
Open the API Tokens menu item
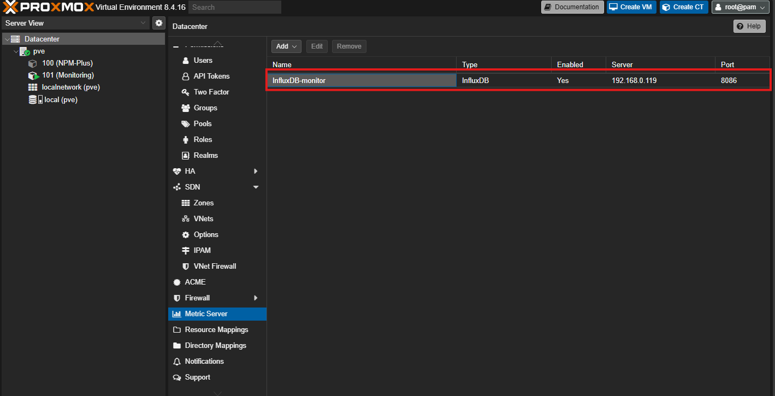click(217, 76)
